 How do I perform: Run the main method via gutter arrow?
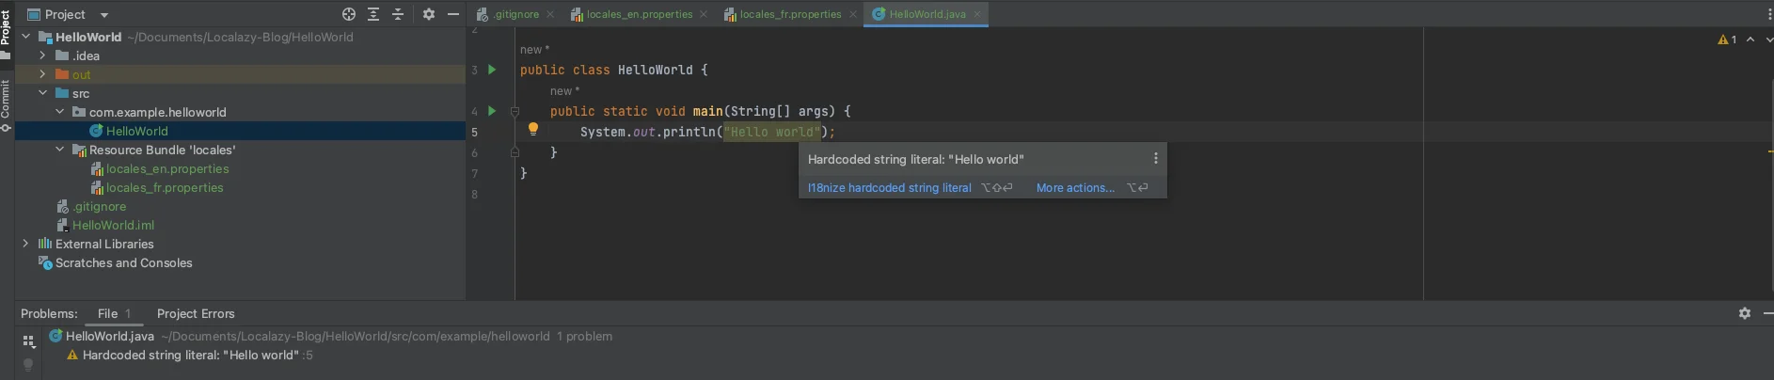[x=491, y=111]
